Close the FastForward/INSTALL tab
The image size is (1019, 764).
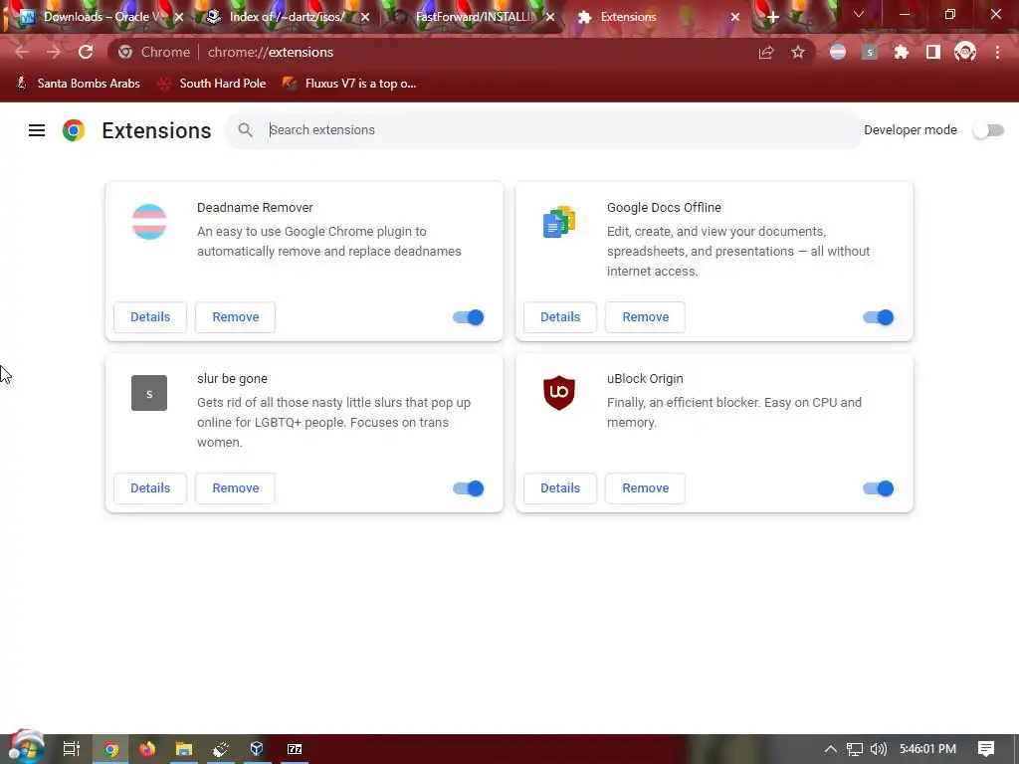tap(550, 18)
